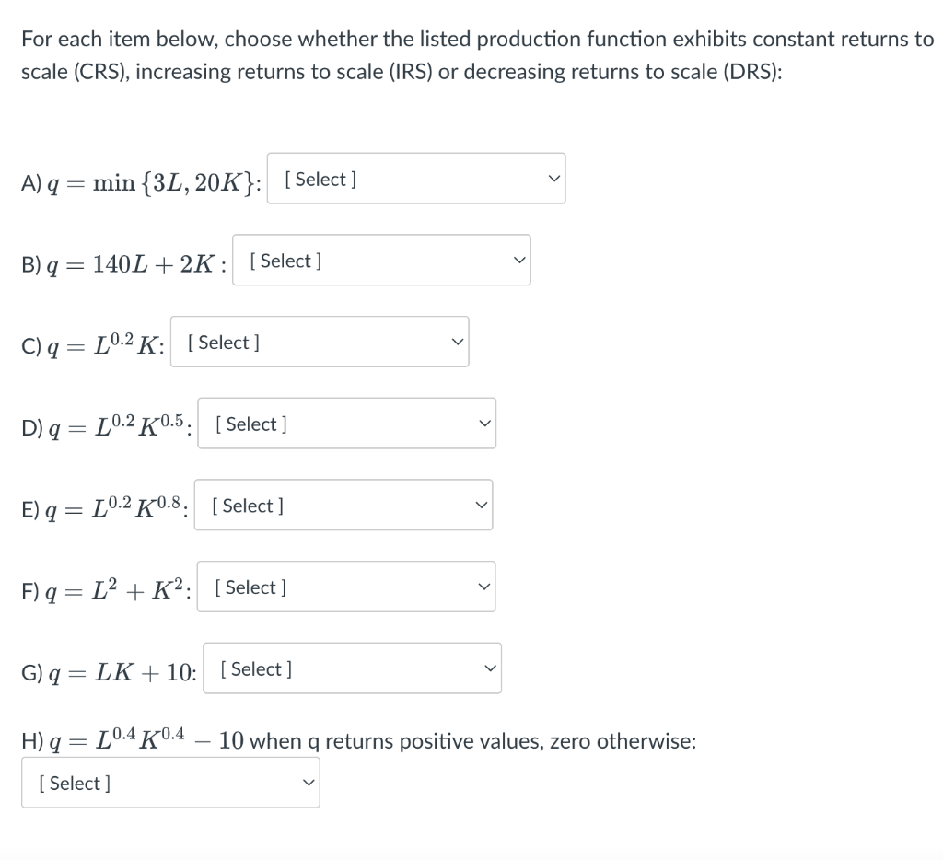Click the chevron arrow on item C's dropdown

pyautogui.click(x=457, y=341)
